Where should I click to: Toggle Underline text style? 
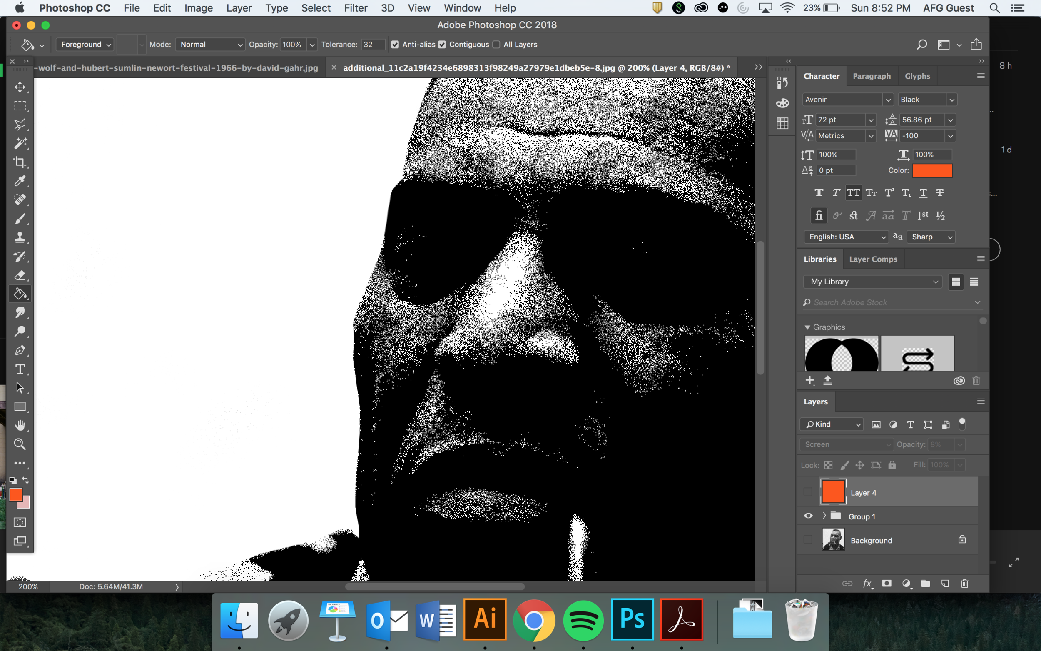[923, 192]
